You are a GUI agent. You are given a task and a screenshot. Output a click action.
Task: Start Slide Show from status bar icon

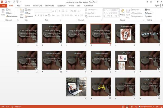[x=136, y=107]
